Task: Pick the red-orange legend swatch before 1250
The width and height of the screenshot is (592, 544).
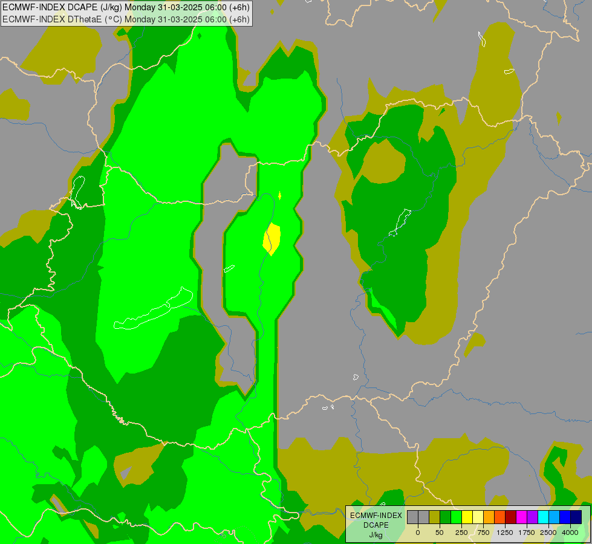Action: (499, 517)
